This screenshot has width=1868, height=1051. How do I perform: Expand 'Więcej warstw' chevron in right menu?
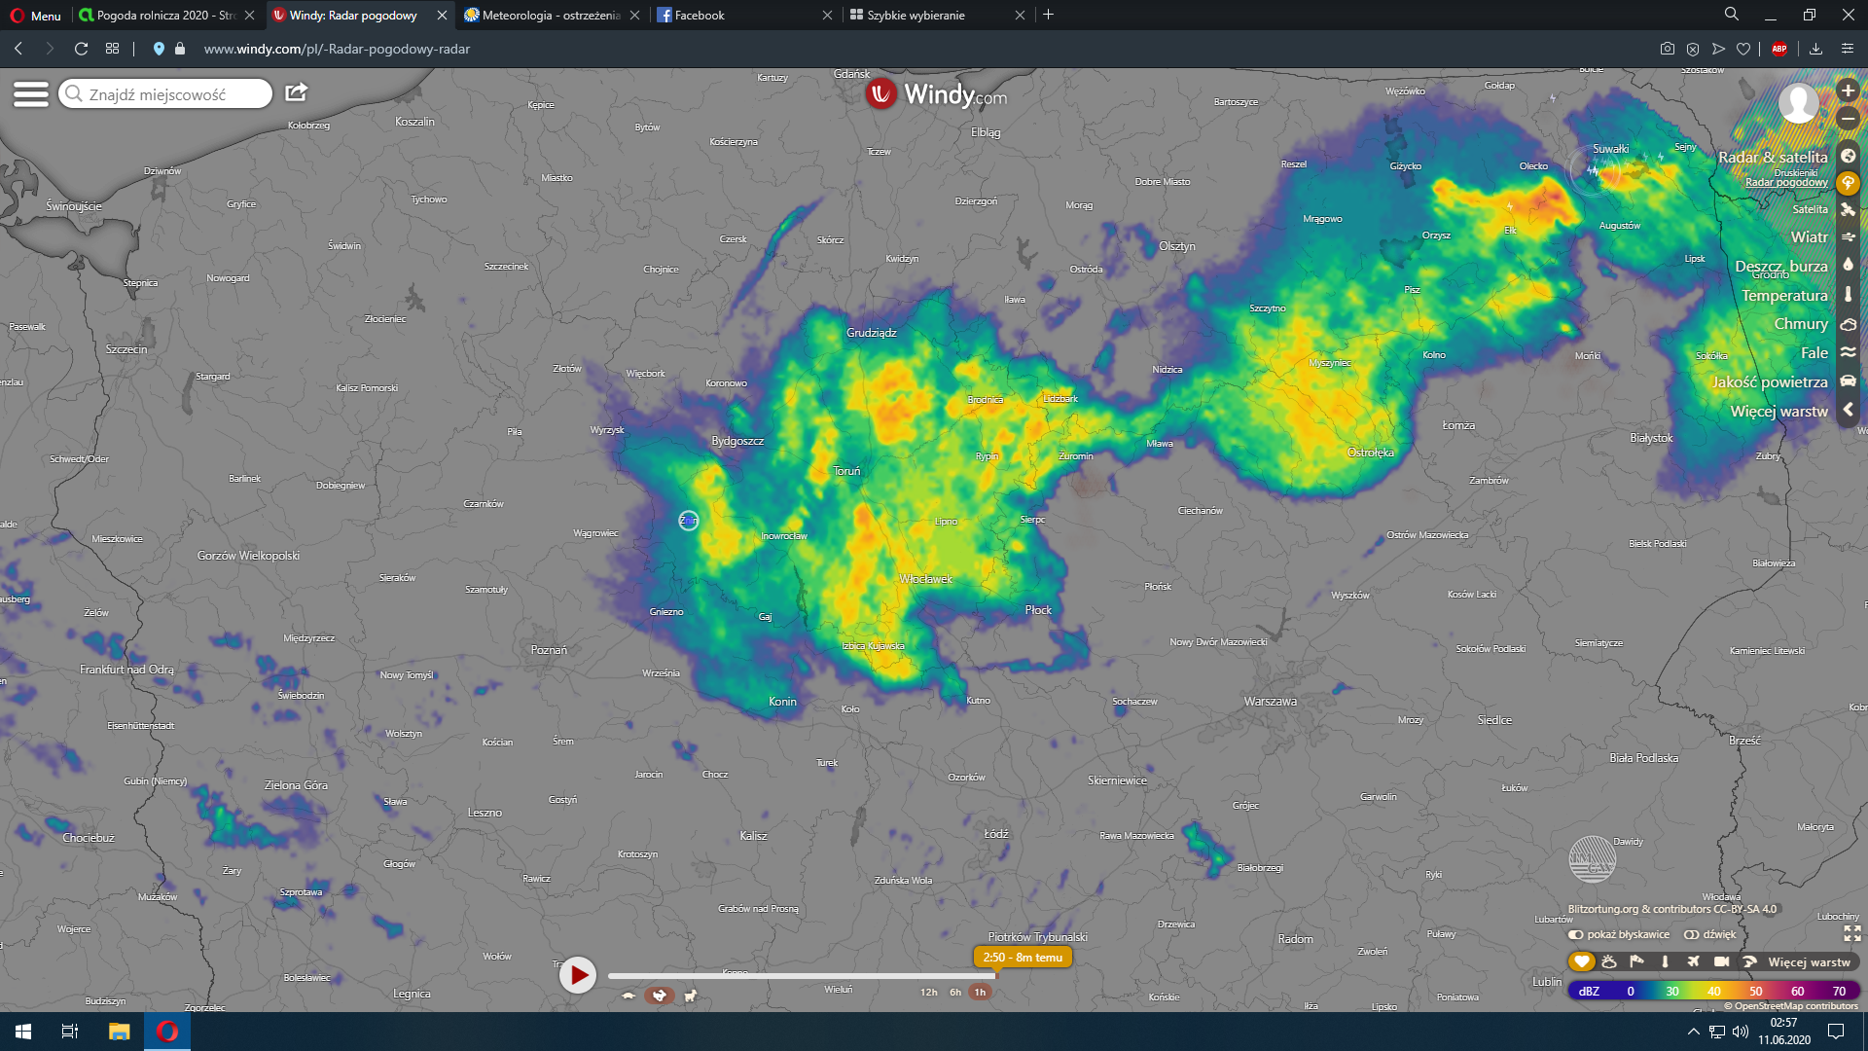tap(1848, 411)
